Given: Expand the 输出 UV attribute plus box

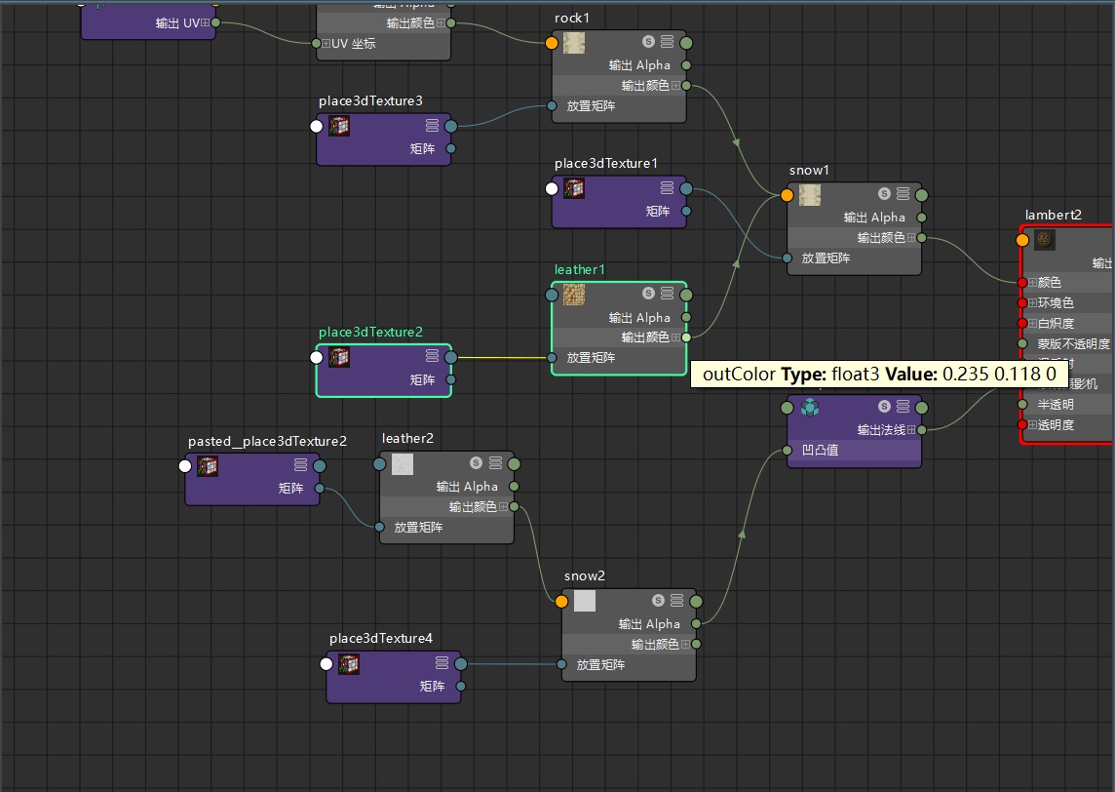Looking at the screenshot, I should [x=205, y=22].
